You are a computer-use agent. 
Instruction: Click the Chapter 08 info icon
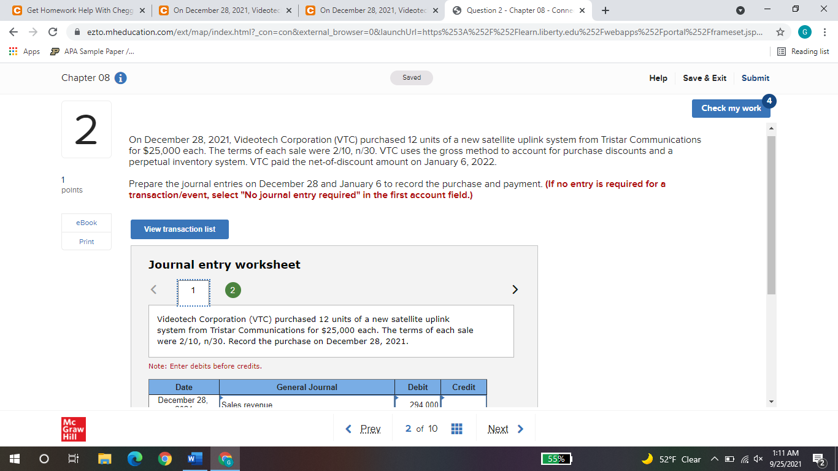[x=121, y=78]
